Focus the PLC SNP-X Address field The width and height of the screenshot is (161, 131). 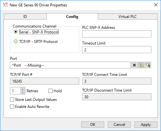pos(117,34)
